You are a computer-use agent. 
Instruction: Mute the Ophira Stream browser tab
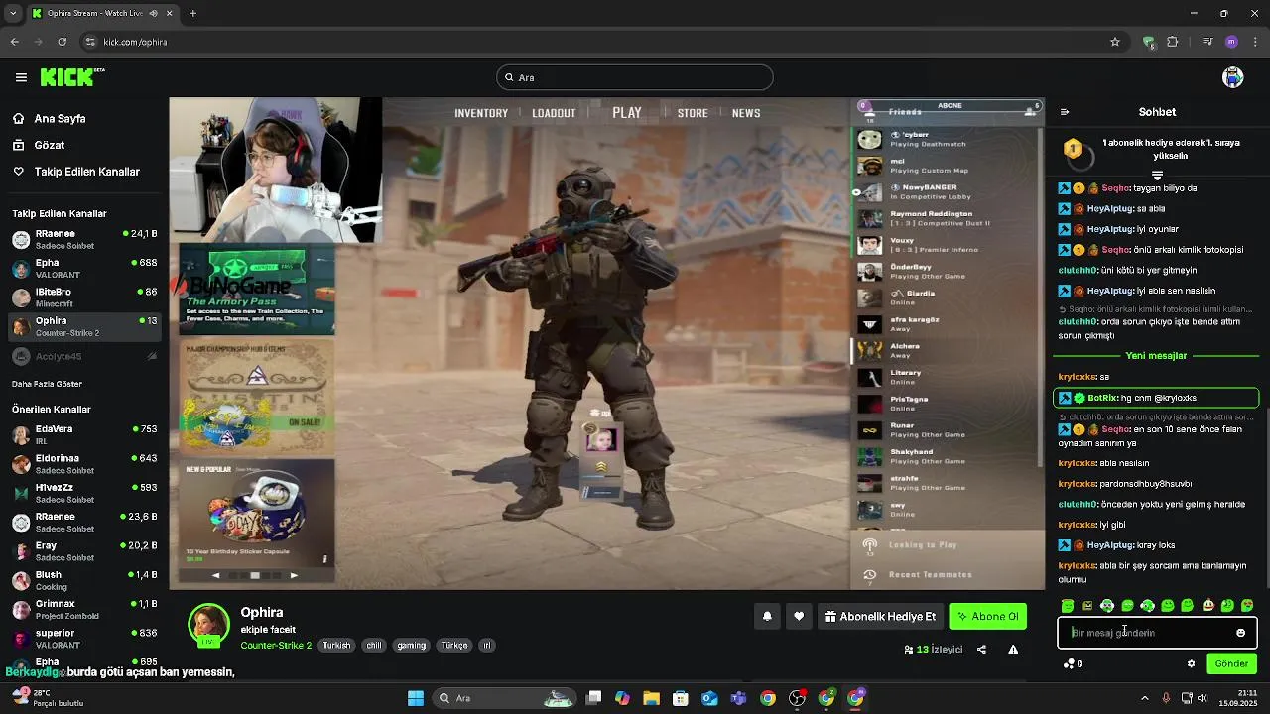click(x=154, y=13)
